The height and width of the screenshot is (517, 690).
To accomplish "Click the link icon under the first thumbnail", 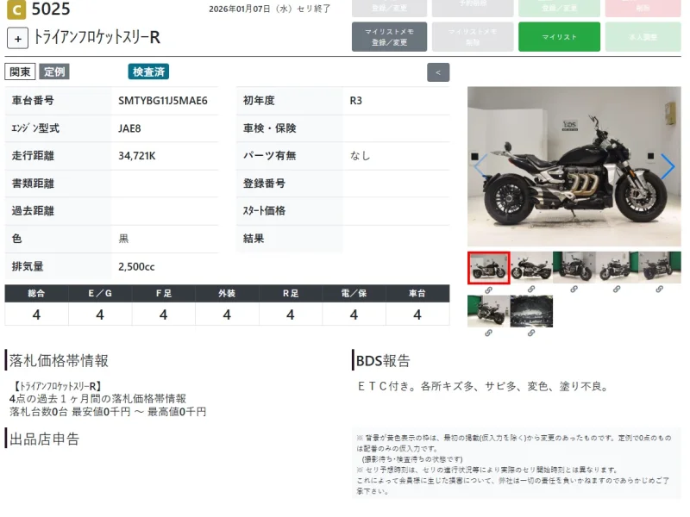I will [488, 290].
